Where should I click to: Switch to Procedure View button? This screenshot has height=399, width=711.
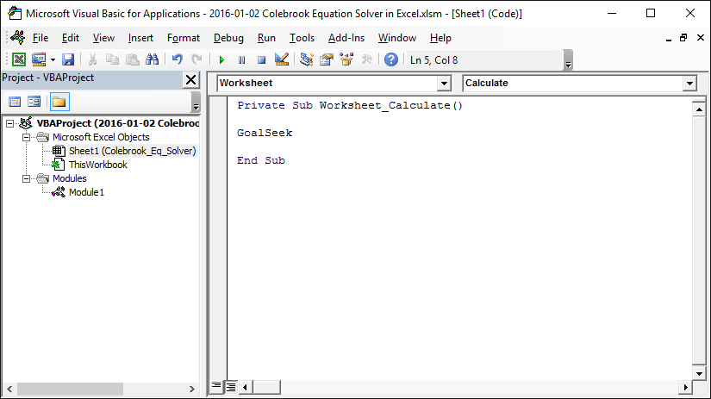(x=216, y=386)
